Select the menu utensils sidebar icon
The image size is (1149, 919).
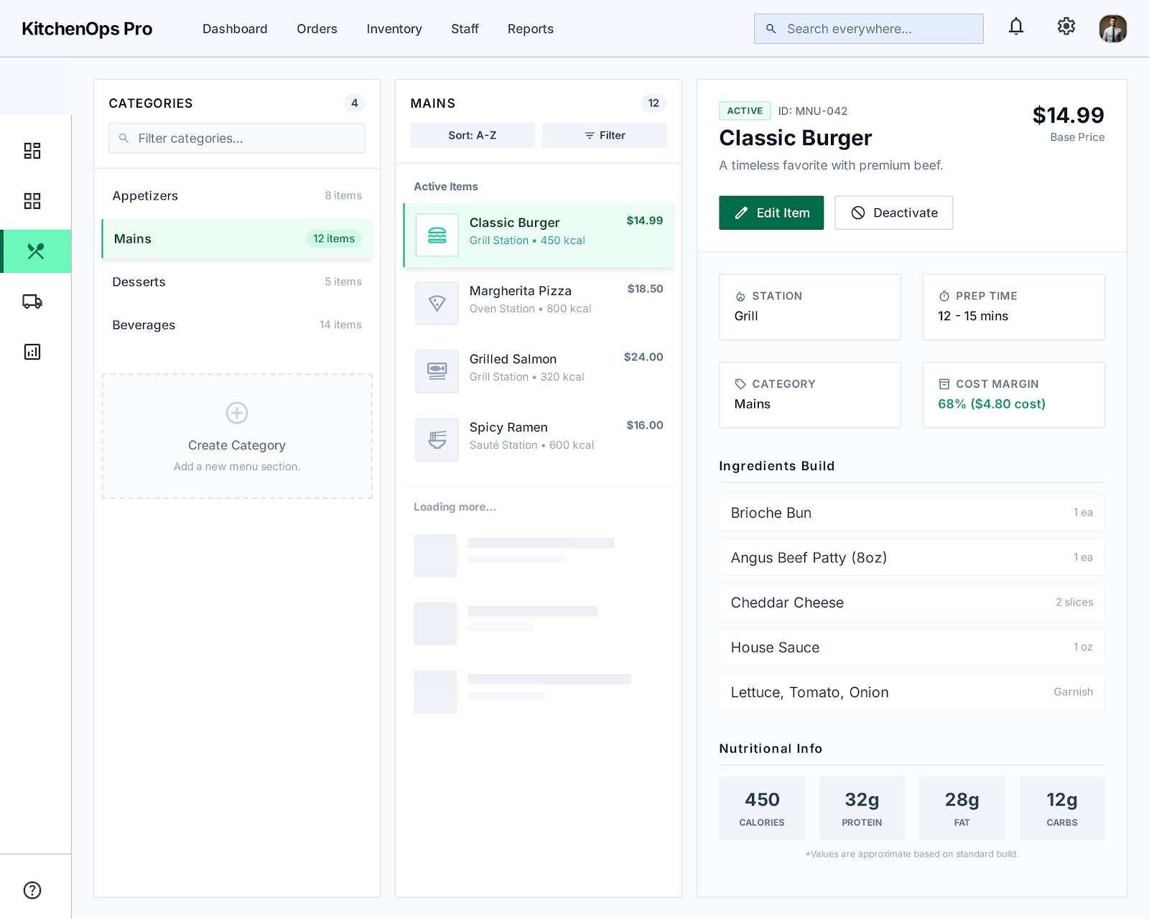point(36,251)
